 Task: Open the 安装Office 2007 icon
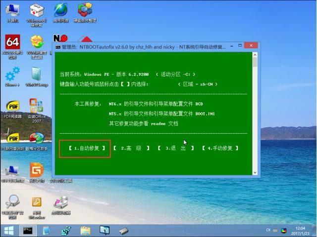coord(37,111)
